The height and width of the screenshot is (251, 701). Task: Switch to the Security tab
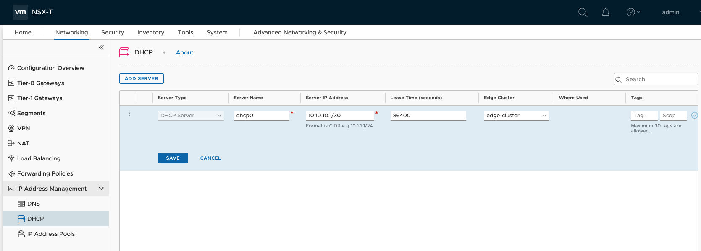[113, 32]
